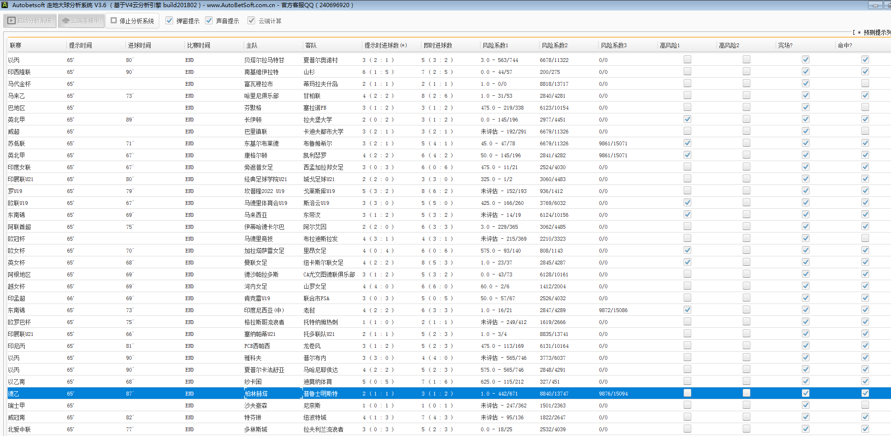Check 高风险2 box in the 贝塔尔拉马特甘 row
This screenshot has height=436, width=891.
click(x=746, y=60)
